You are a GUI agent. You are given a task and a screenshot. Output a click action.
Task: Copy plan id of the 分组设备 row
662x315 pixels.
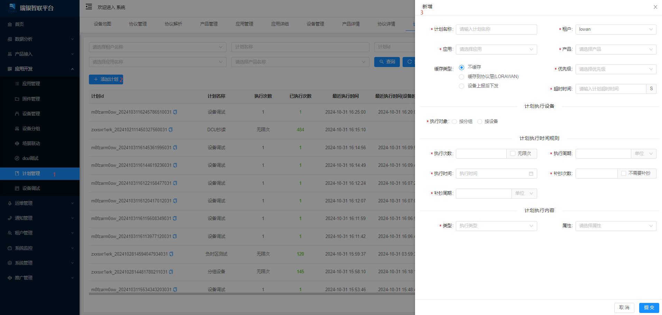click(171, 272)
